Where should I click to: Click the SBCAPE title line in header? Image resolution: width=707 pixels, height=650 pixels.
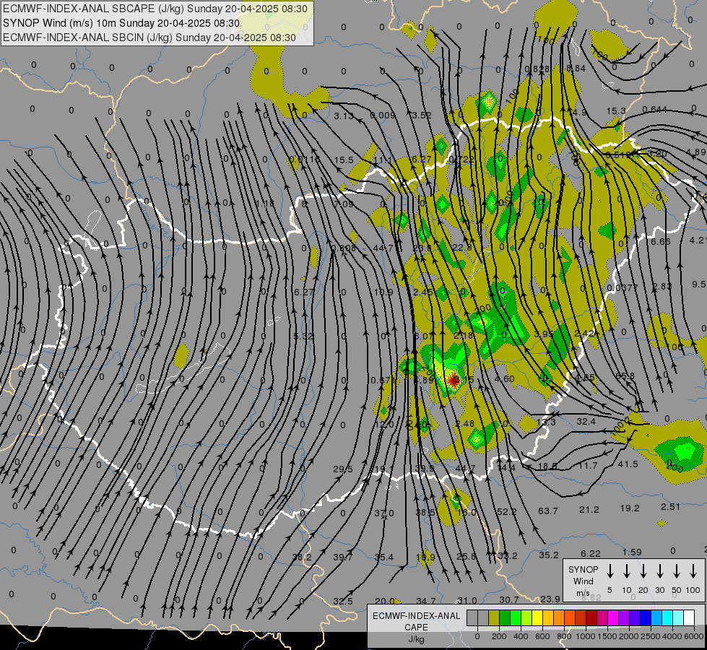(x=155, y=9)
